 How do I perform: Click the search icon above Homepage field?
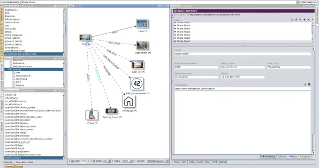[305, 84]
